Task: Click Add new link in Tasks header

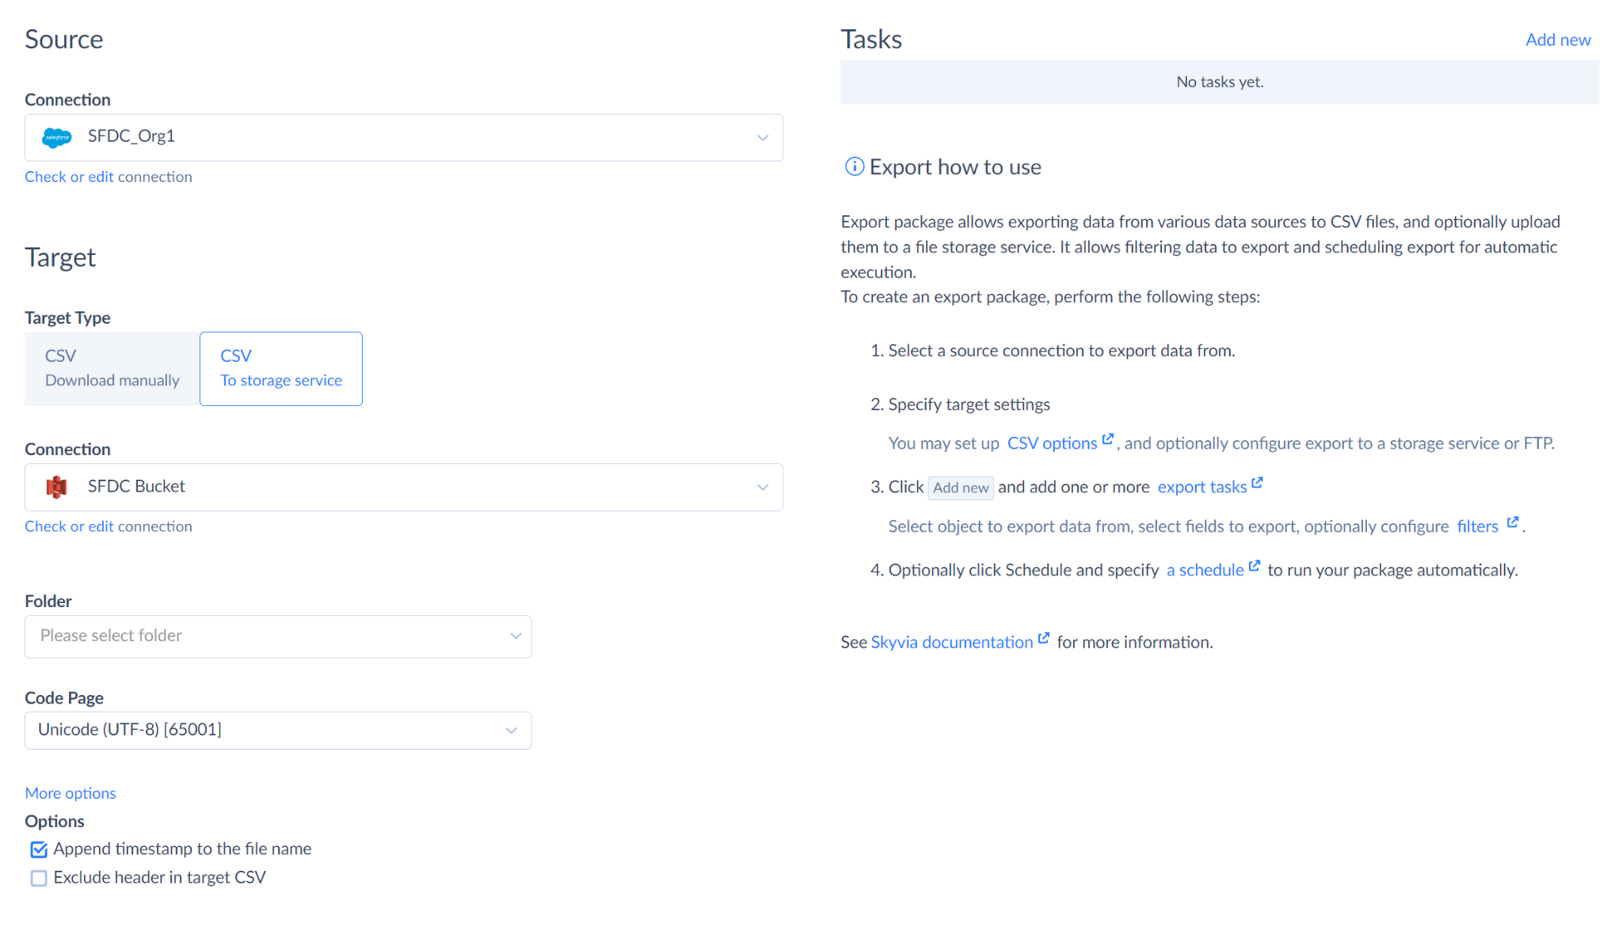Action: pos(1557,40)
